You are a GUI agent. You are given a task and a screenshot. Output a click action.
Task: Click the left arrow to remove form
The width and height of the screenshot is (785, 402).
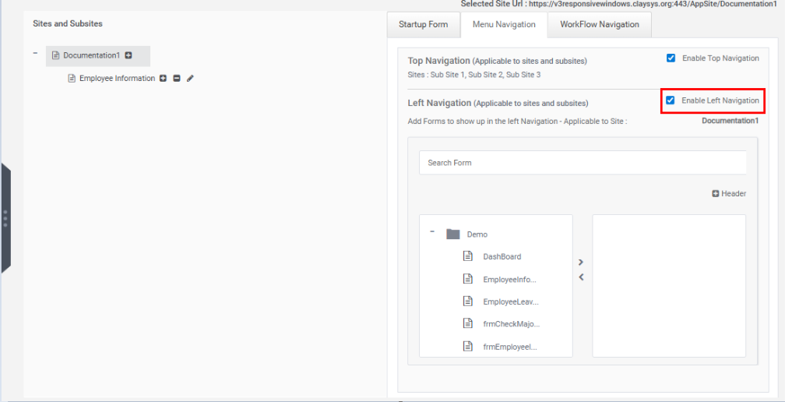pos(581,277)
